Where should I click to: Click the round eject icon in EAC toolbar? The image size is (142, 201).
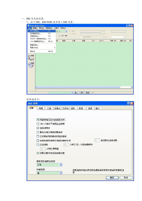59,36
